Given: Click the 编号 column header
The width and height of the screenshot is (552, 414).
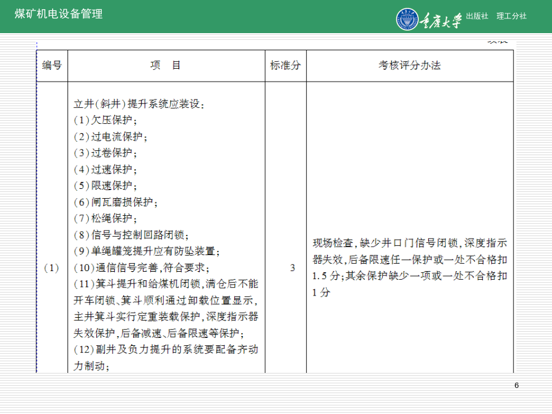Looking at the screenshot, I should (x=52, y=66).
